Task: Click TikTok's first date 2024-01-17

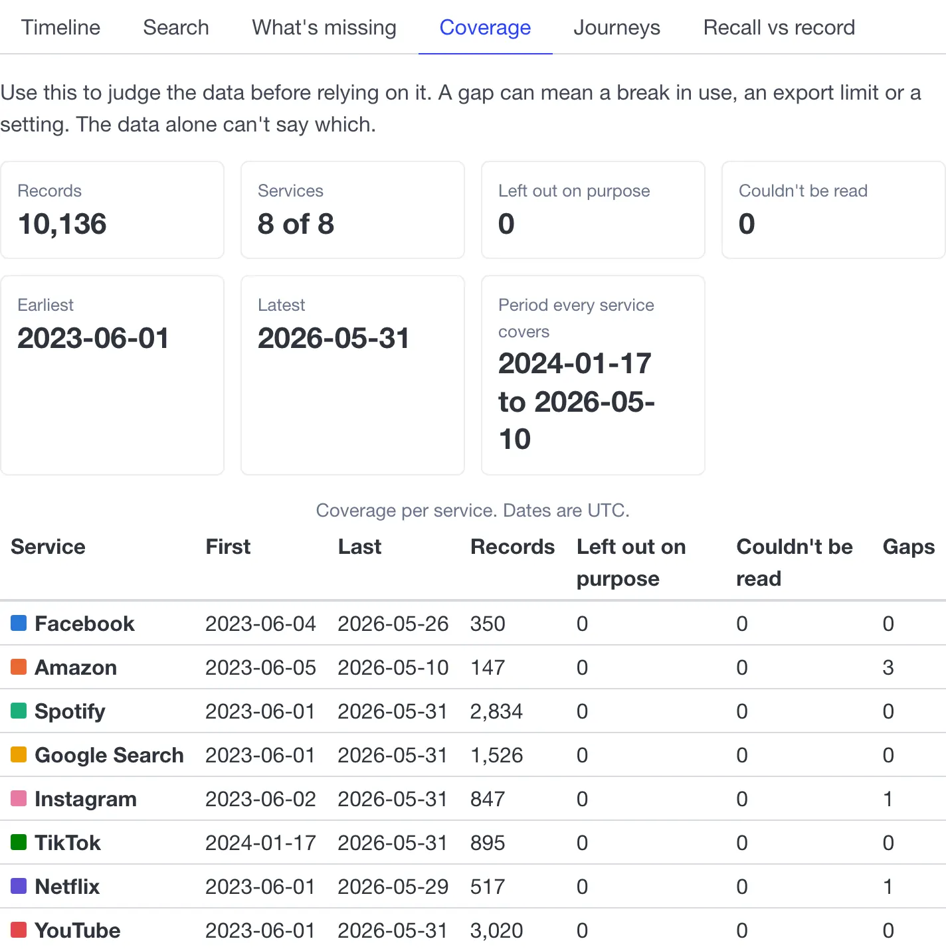Action: point(260,843)
